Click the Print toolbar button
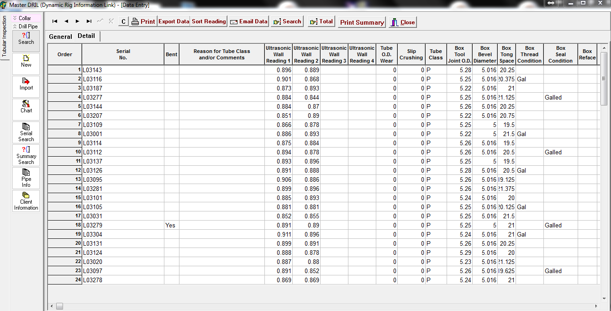Screen dimensions: 611x311 (x=143, y=21)
